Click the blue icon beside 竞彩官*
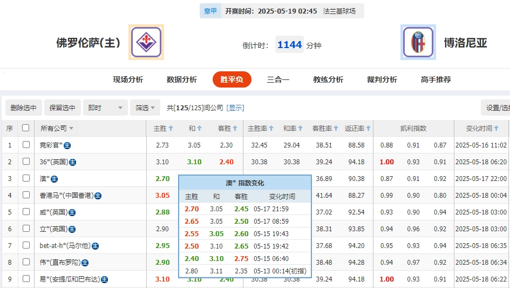 tap(67, 145)
